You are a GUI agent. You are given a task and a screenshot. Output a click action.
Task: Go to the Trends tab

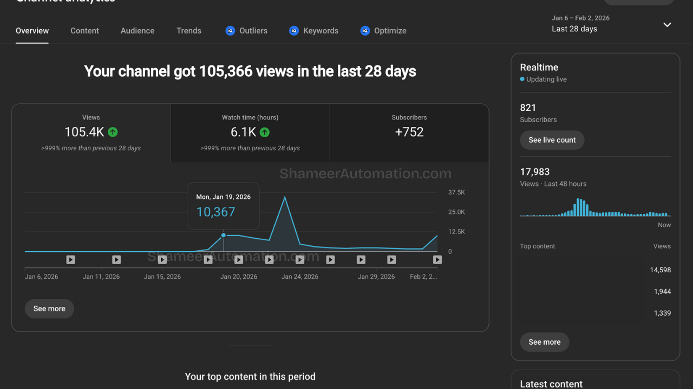click(188, 31)
